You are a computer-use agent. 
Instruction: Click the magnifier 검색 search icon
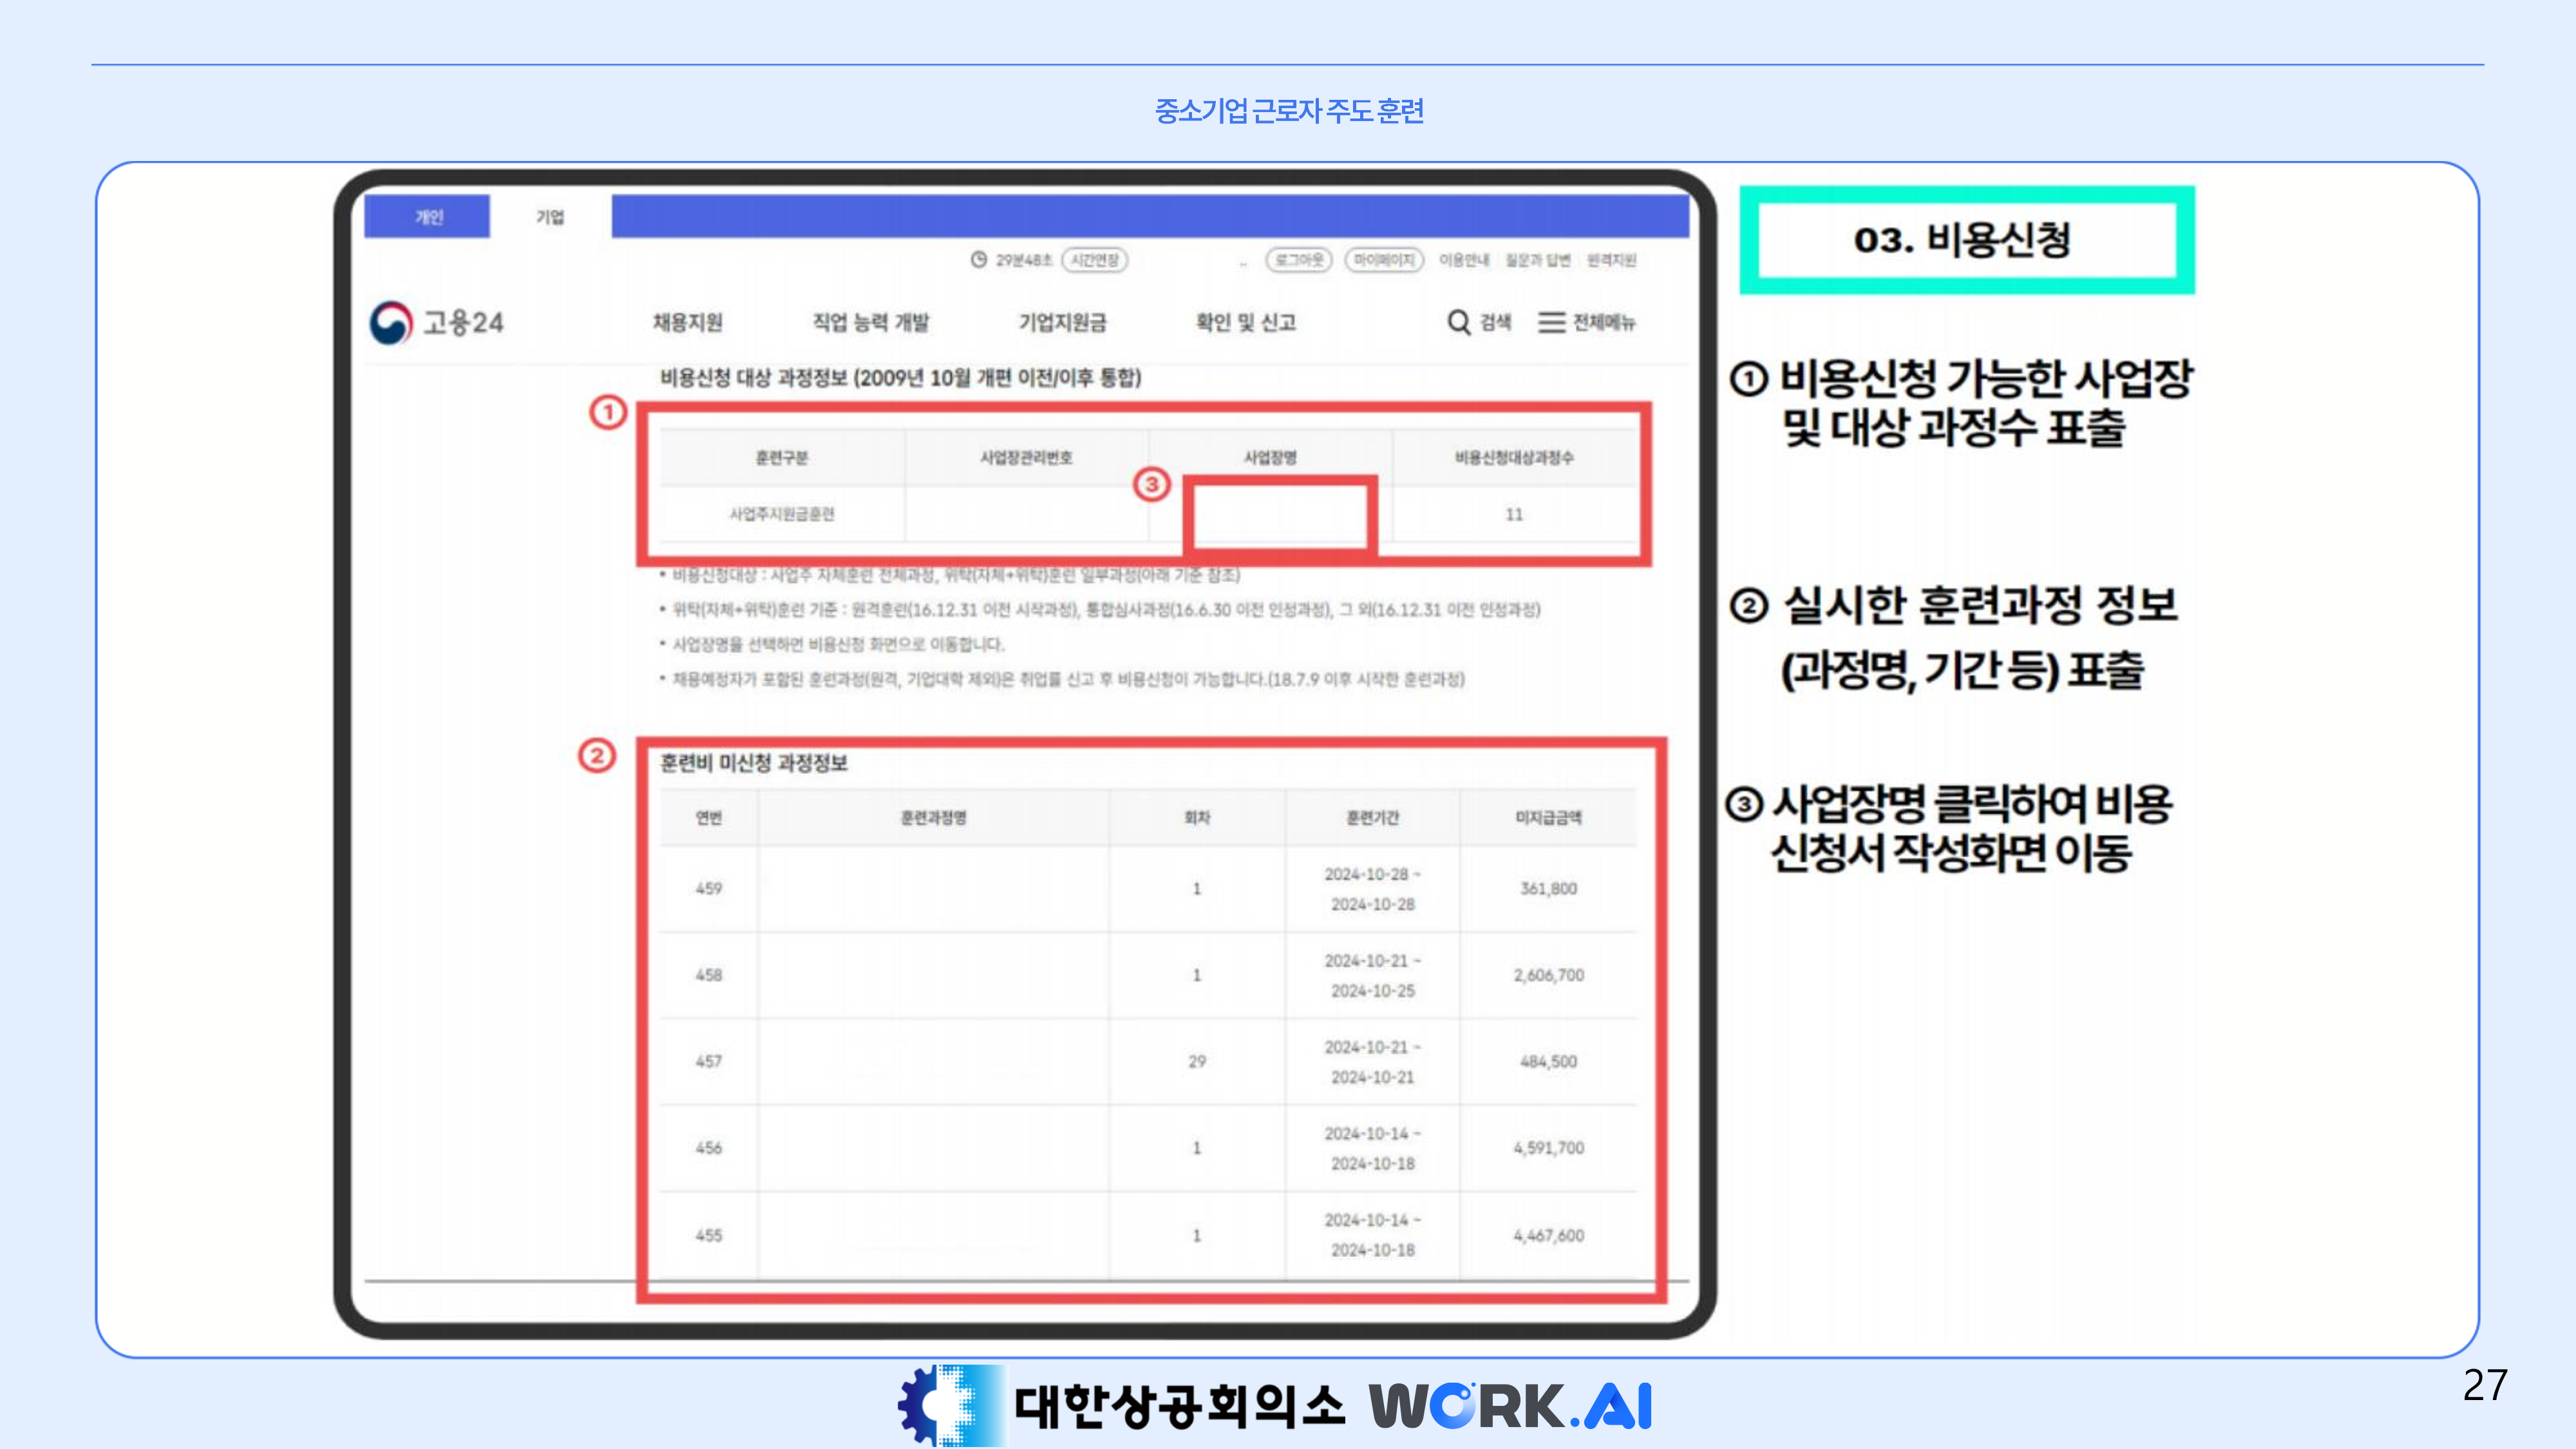[x=1458, y=322]
